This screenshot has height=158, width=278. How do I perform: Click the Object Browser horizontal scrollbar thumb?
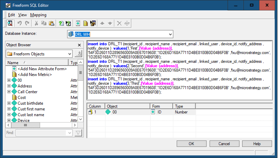click(26, 125)
